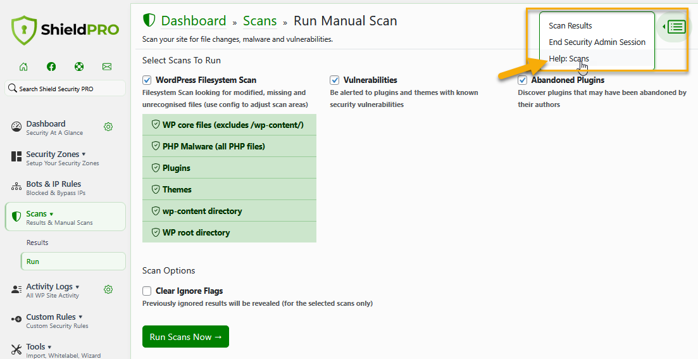Follow the Dashboard breadcrumb link

(x=194, y=21)
